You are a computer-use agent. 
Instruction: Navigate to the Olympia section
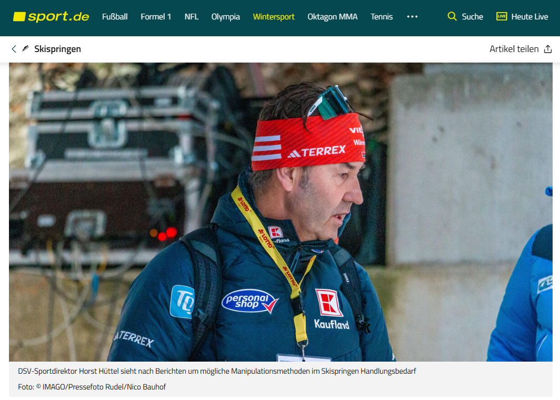225,17
